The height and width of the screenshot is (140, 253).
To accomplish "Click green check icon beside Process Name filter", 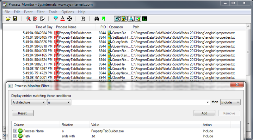I will 20,130.
